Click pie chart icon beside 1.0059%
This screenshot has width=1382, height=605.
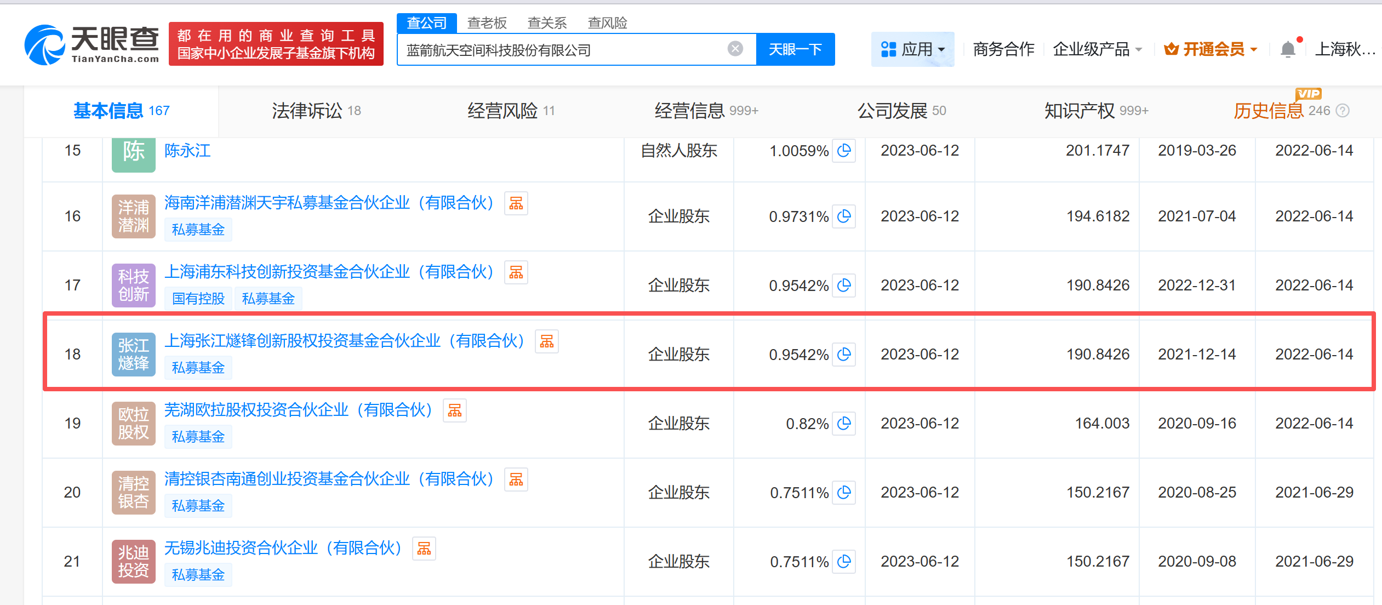click(x=844, y=151)
